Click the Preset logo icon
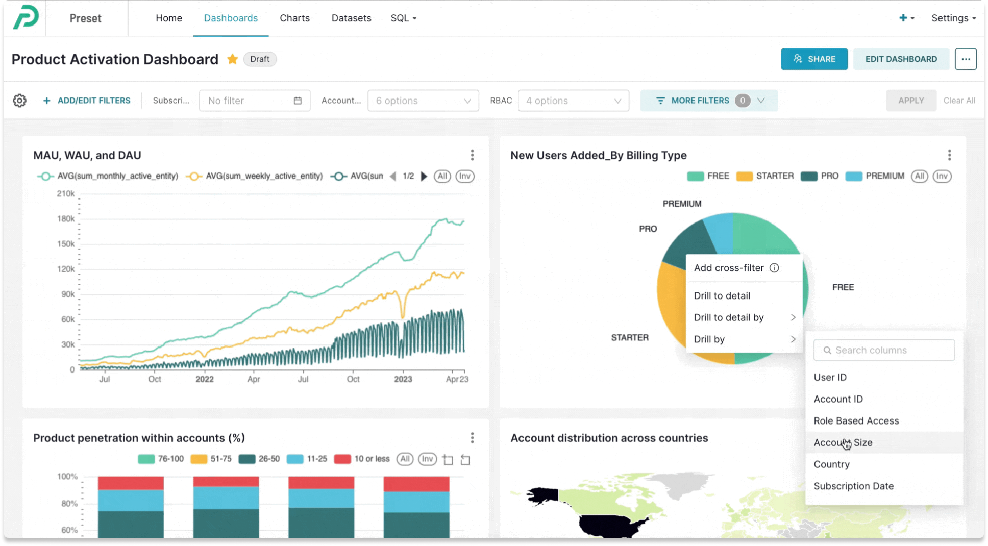 pos(26,17)
